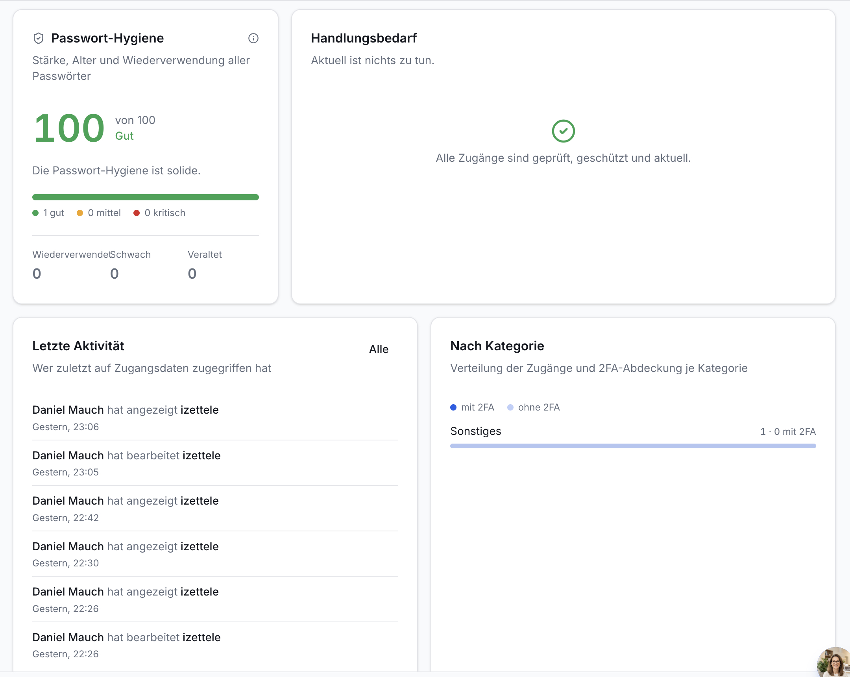Click the Schwach stat label
Screen dimensions: 850x677
tap(131, 255)
